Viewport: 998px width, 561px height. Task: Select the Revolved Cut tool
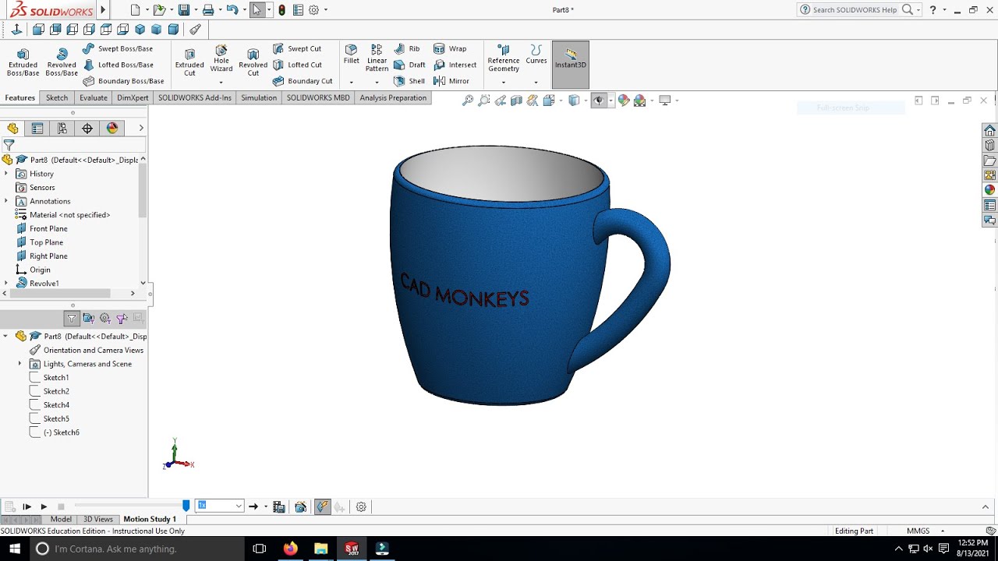point(253,62)
